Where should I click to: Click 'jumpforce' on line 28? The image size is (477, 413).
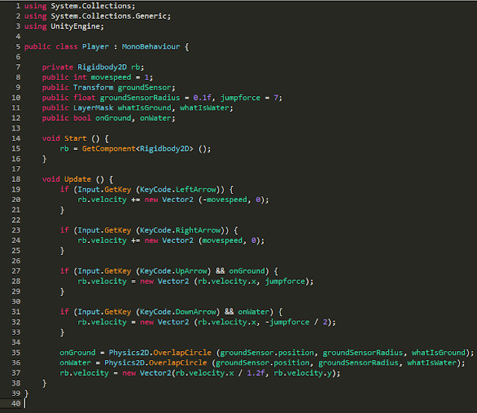(285, 282)
